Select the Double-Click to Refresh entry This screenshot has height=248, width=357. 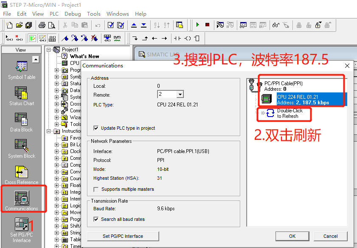point(290,114)
